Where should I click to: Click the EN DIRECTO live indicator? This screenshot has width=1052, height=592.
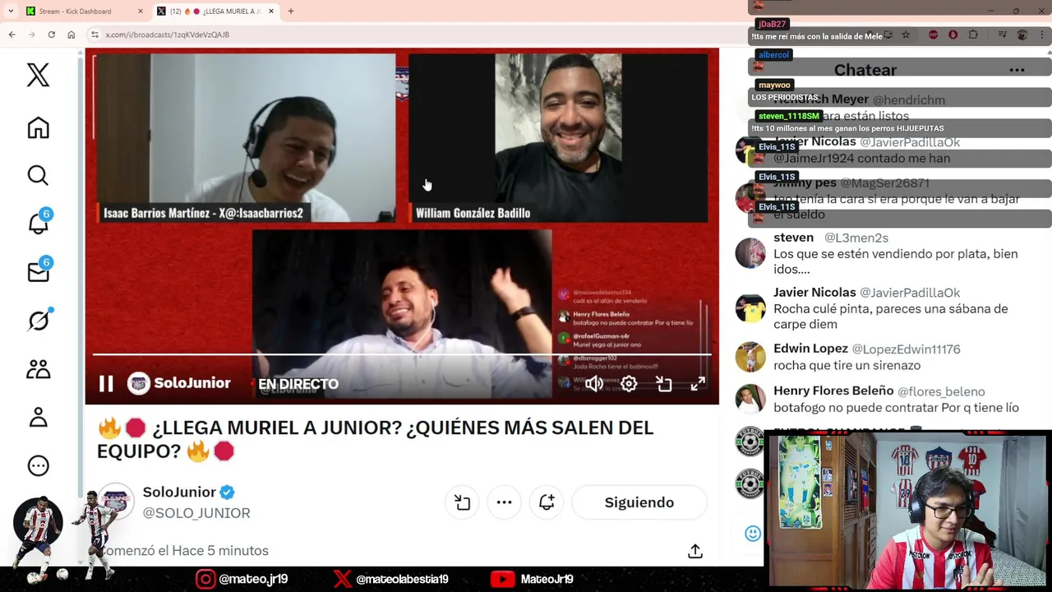pyautogui.click(x=298, y=384)
